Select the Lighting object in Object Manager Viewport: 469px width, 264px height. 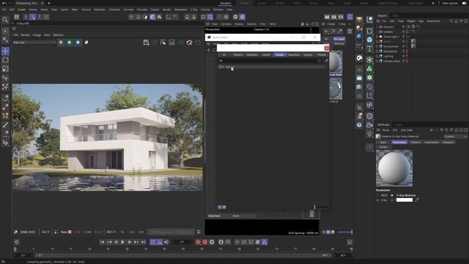point(388,56)
